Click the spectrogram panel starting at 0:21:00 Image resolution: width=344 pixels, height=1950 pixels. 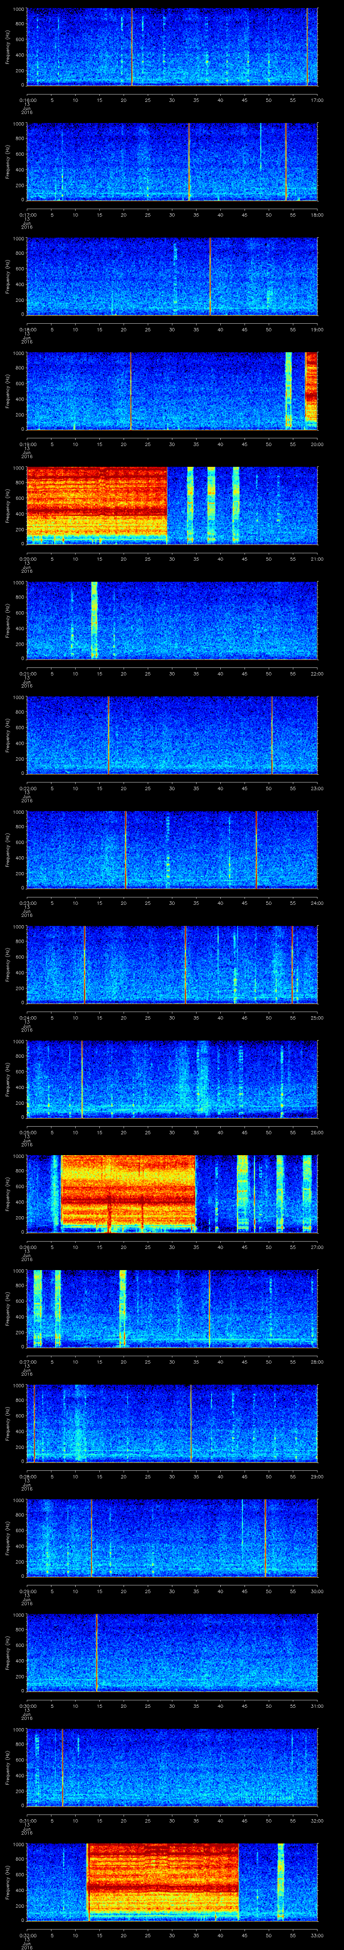(x=172, y=621)
